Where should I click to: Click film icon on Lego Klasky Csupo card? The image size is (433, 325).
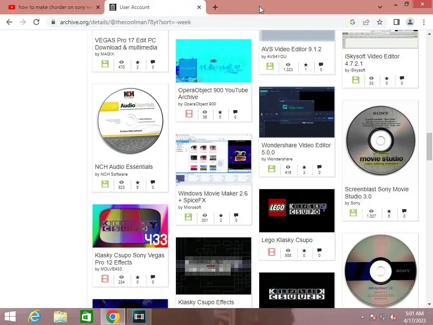pos(271,252)
